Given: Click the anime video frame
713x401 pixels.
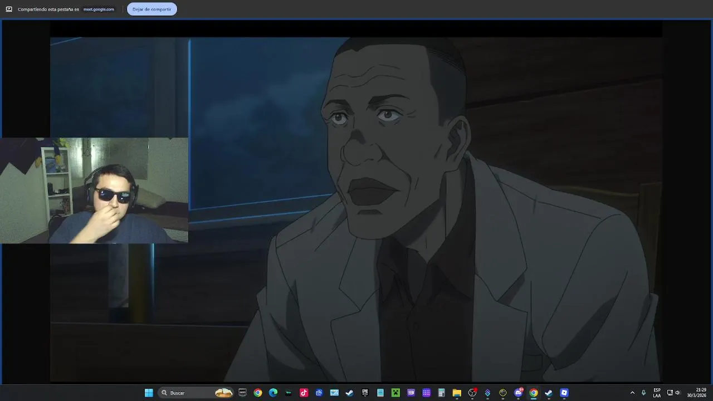Looking at the screenshot, I should [x=356, y=209].
